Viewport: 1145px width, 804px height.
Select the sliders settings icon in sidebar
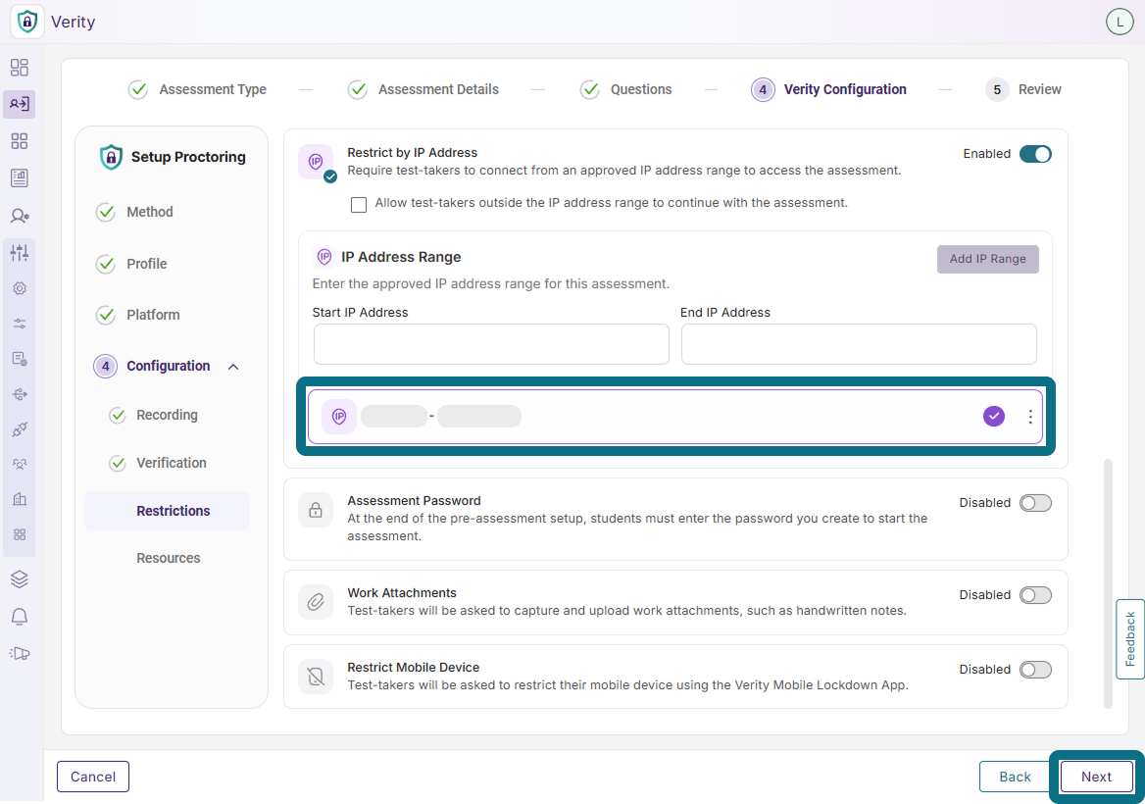[20, 253]
